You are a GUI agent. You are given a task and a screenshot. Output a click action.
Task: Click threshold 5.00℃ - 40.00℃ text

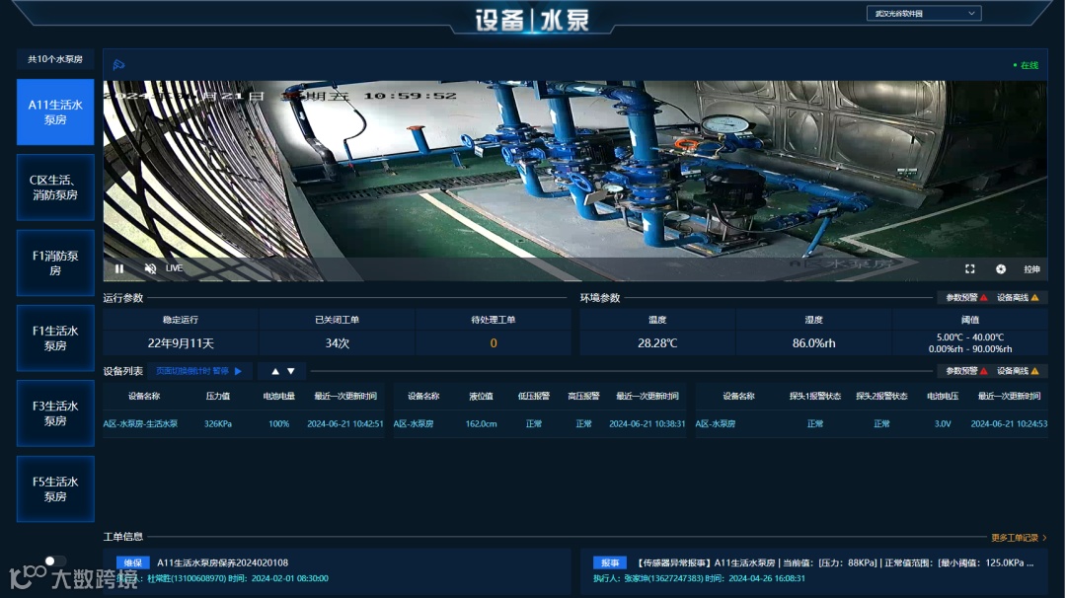coord(970,337)
